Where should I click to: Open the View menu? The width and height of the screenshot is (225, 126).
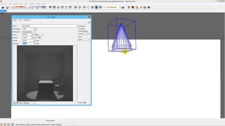coord(10,4)
